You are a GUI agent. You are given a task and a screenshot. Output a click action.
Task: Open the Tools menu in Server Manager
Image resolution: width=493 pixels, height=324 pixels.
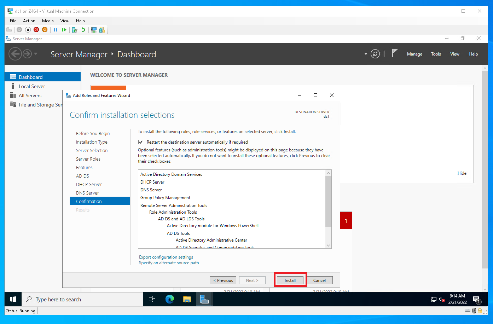point(436,54)
